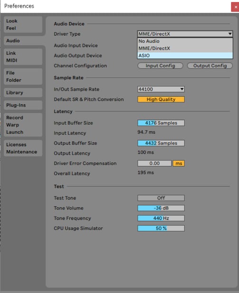Viewport: 239px width, 293px height.
Task: Toggle the ms unit button
Action: coord(179,163)
